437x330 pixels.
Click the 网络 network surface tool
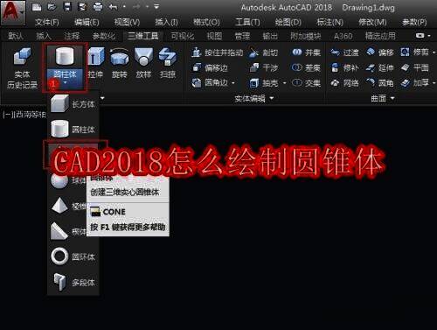click(x=344, y=83)
